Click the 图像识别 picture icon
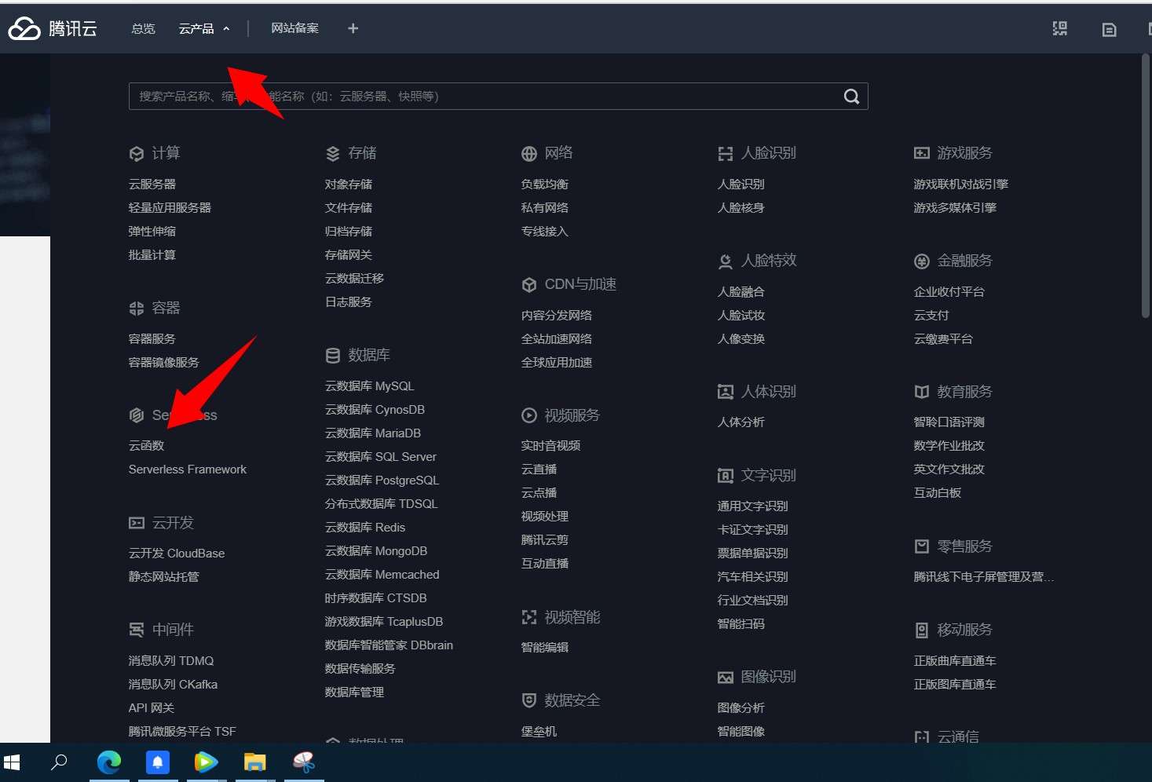The height and width of the screenshot is (782, 1152). (726, 677)
